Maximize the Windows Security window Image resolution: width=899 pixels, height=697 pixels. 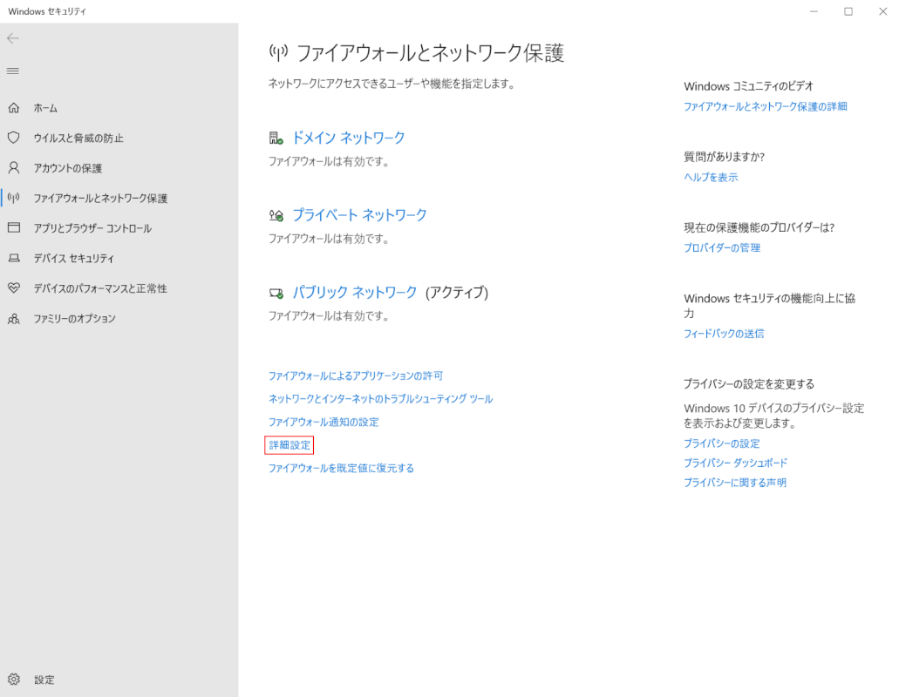point(848,11)
